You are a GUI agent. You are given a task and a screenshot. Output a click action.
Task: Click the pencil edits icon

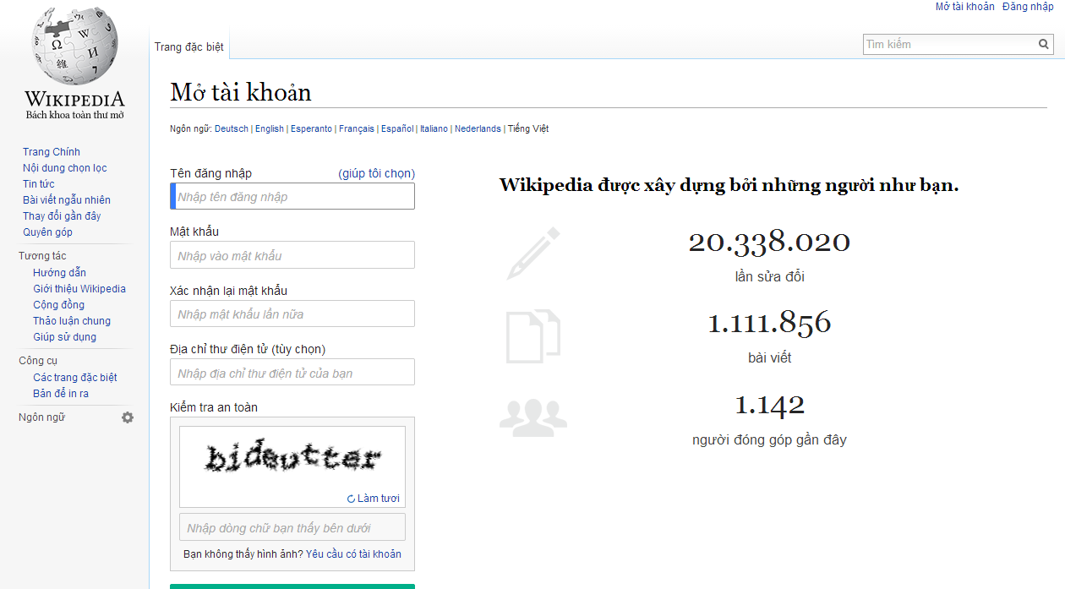pyautogui.click(x=533, y=254)
